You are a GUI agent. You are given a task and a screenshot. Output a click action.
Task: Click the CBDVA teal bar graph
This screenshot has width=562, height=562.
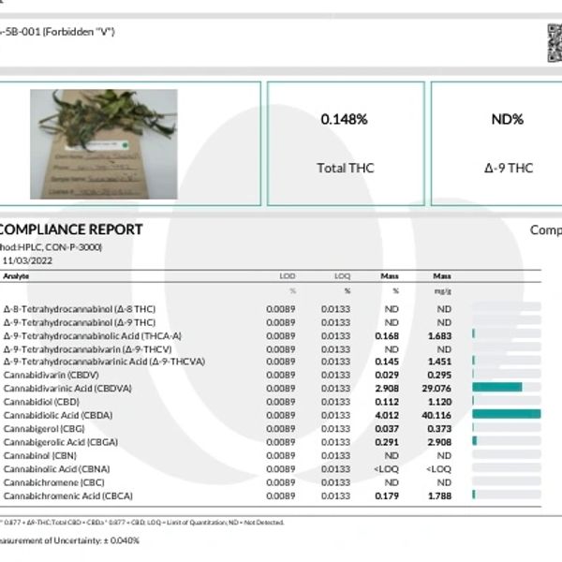click(497, 387)
